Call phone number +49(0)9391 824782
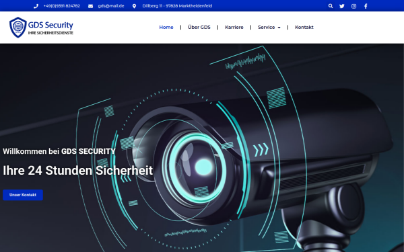The width and height of the screenshot is (404, 252). (61, 6)
